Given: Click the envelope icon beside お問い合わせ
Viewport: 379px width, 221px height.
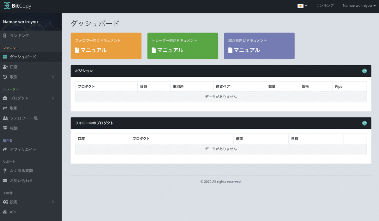Looking at the screenshot, I should pyautogui.click(x=5, y=181).
